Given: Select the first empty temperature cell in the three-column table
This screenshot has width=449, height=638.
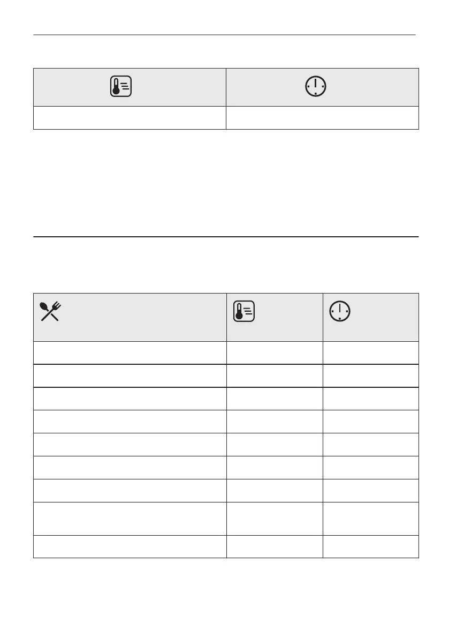Looking at the screenshot, I should coord(275,353).
